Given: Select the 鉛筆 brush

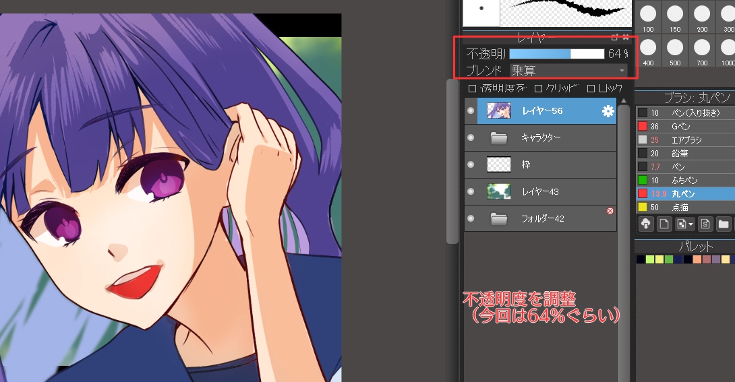Looking at the screenshot, I should 685,154.
